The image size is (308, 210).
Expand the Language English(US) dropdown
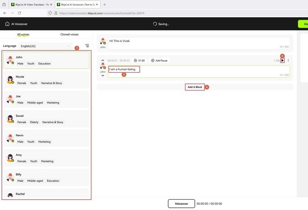(45, 46)
